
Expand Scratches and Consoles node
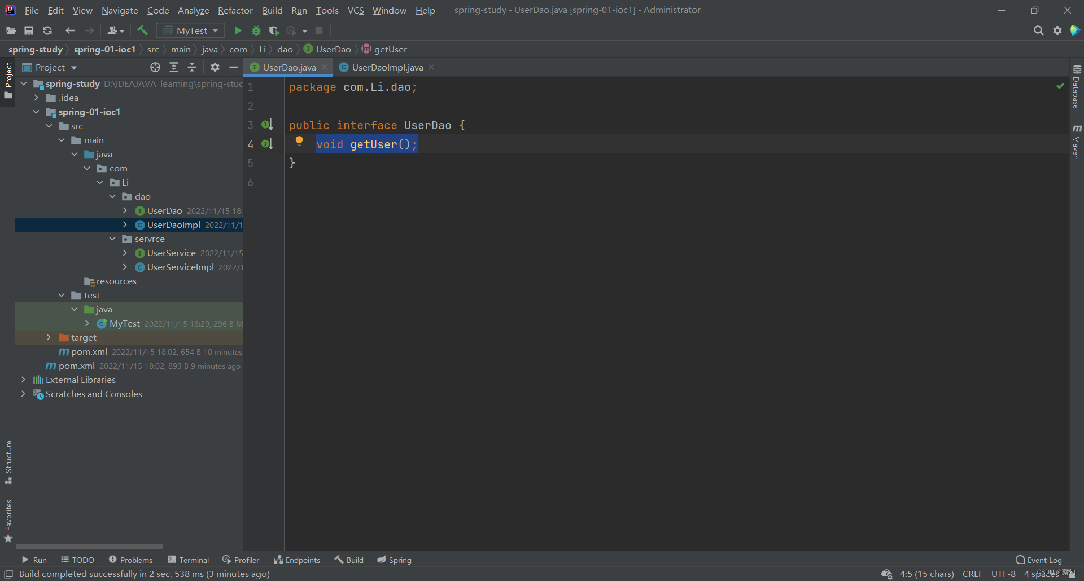(x=23, y=394)
